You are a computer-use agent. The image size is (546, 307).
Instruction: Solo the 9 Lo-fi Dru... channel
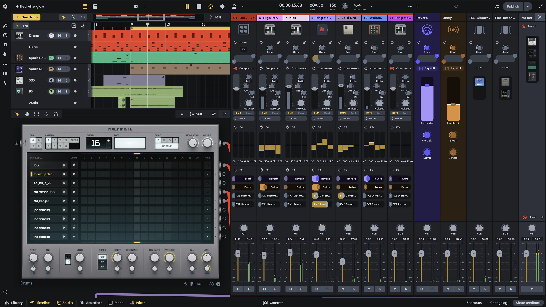354,289
